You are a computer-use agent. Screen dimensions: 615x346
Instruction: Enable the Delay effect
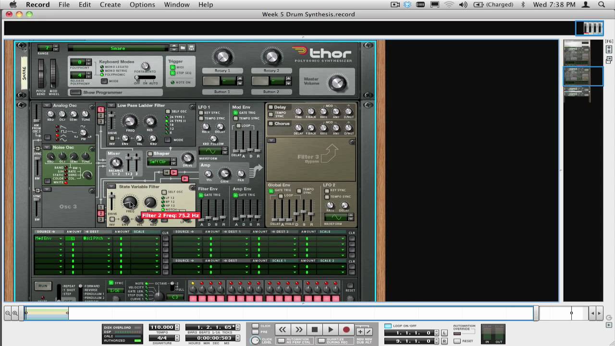pyautogui.click(x=271, y=107)
